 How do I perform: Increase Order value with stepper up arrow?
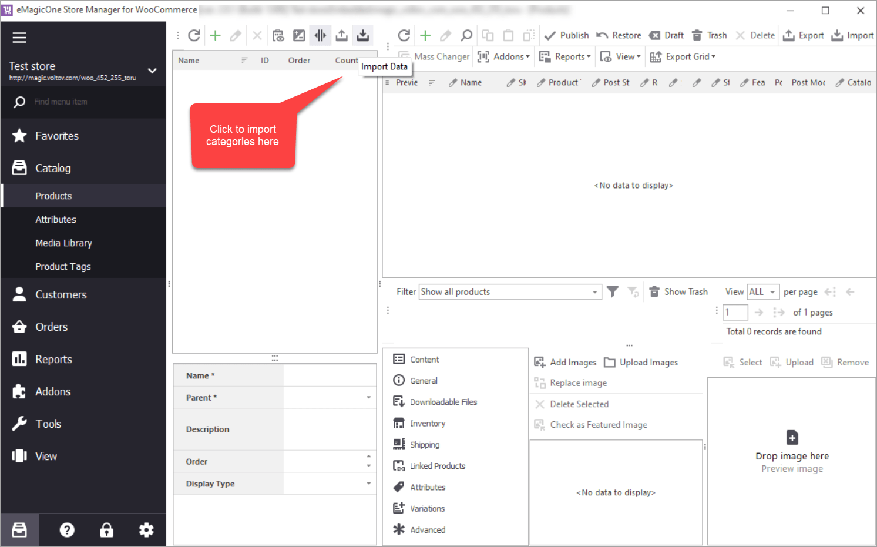369,457
